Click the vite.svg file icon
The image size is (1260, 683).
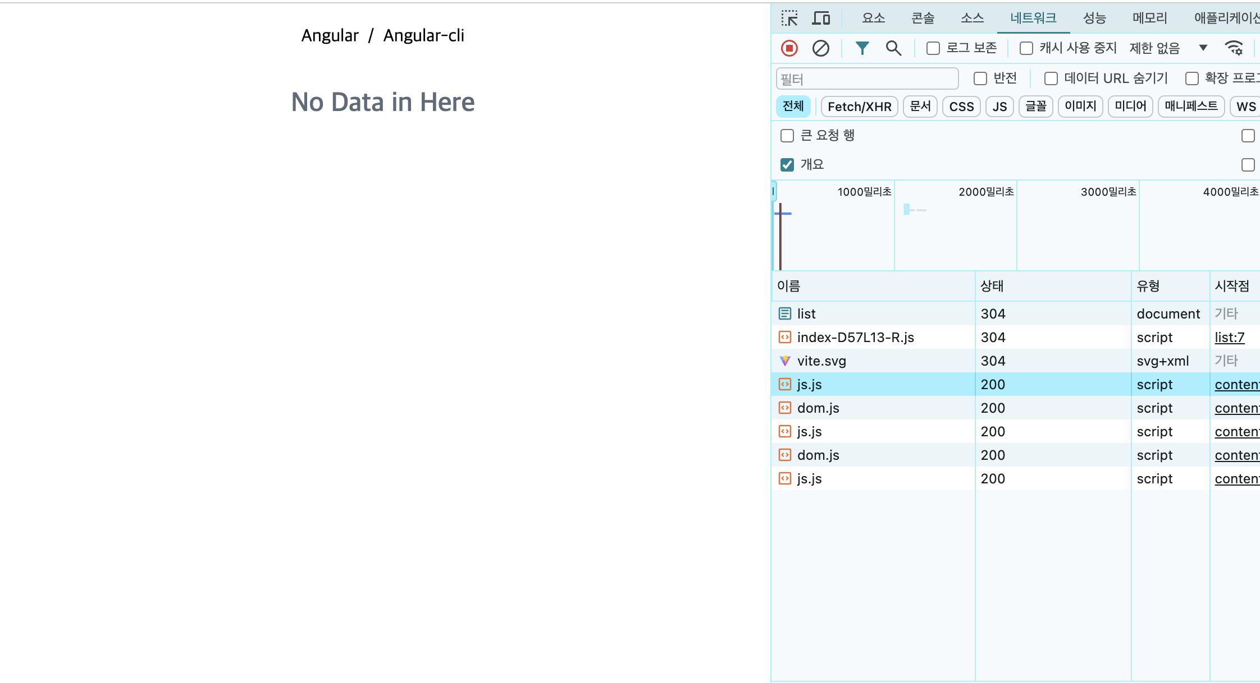(785, 361)
